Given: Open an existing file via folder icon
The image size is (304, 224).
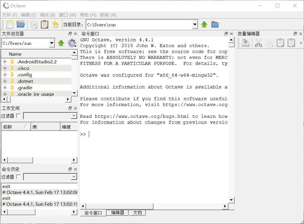Looking at the screenshot, I should click(21, 24).
